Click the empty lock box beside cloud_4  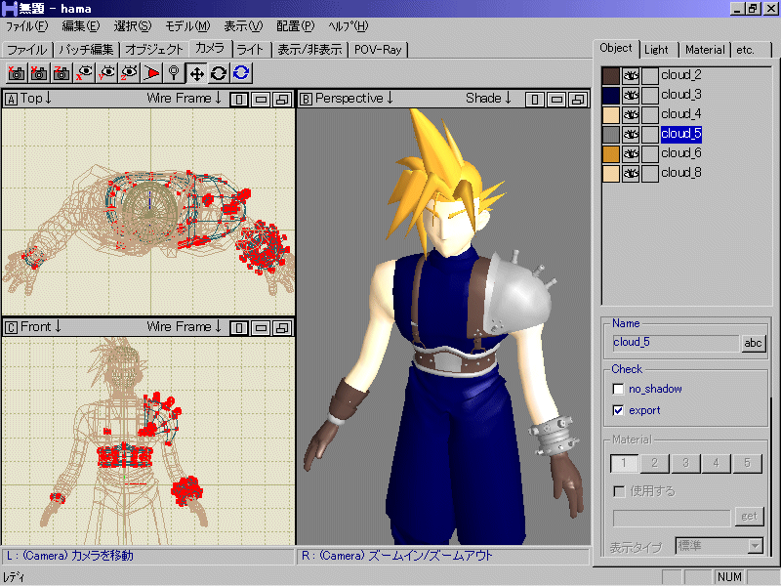pos(649,114)
